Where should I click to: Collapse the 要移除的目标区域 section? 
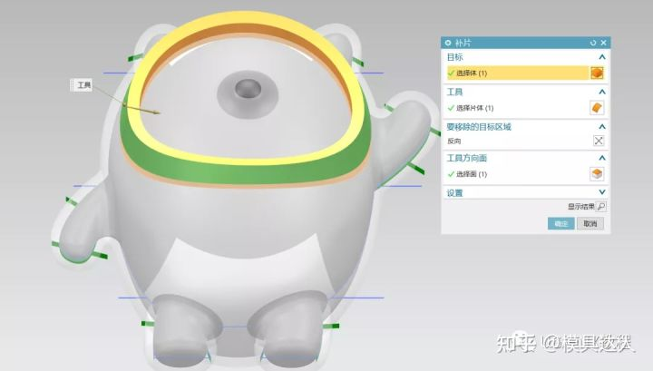point(602,127)
